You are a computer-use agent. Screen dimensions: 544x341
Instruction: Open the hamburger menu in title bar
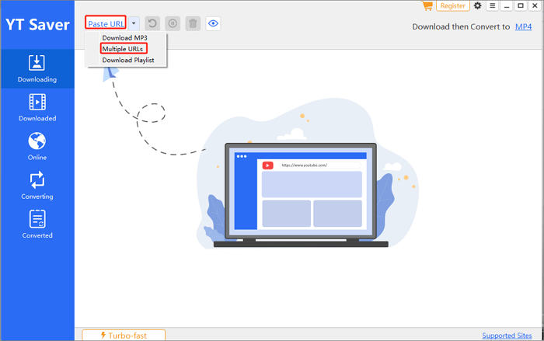(492, 5)
